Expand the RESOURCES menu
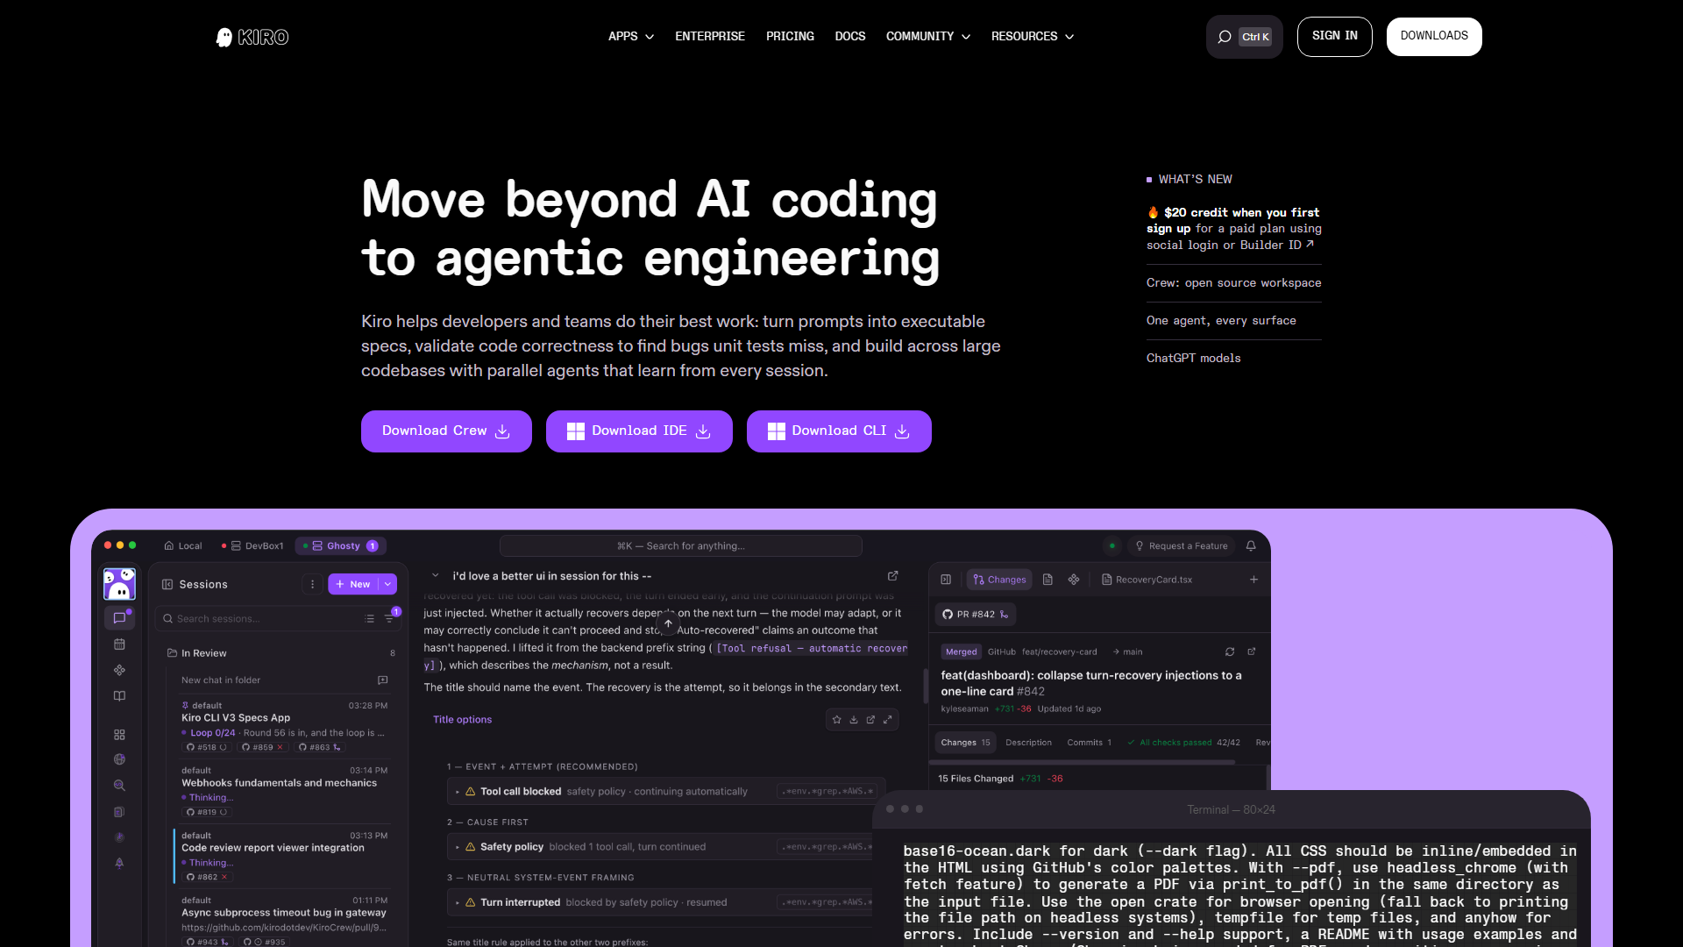 point(1033,36)
